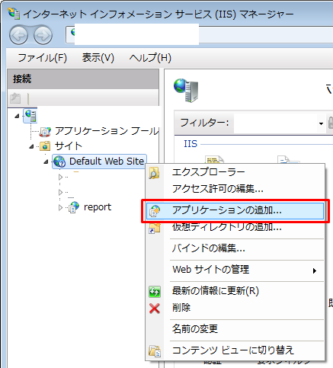Choose アプリケーションの追加... menu entry
The image size is (333, 368).
[235, 210]
